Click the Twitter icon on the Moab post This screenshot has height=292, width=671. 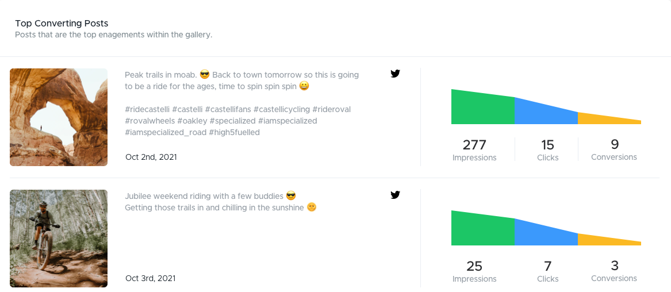click(x=396, y=74)
